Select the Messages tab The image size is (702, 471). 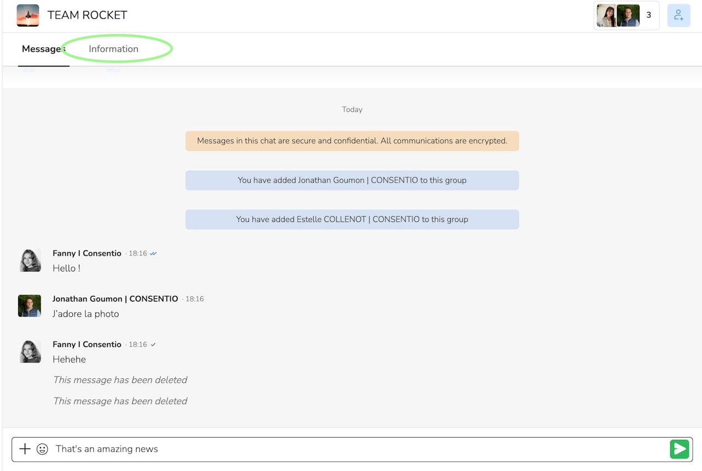click(43, 49)
